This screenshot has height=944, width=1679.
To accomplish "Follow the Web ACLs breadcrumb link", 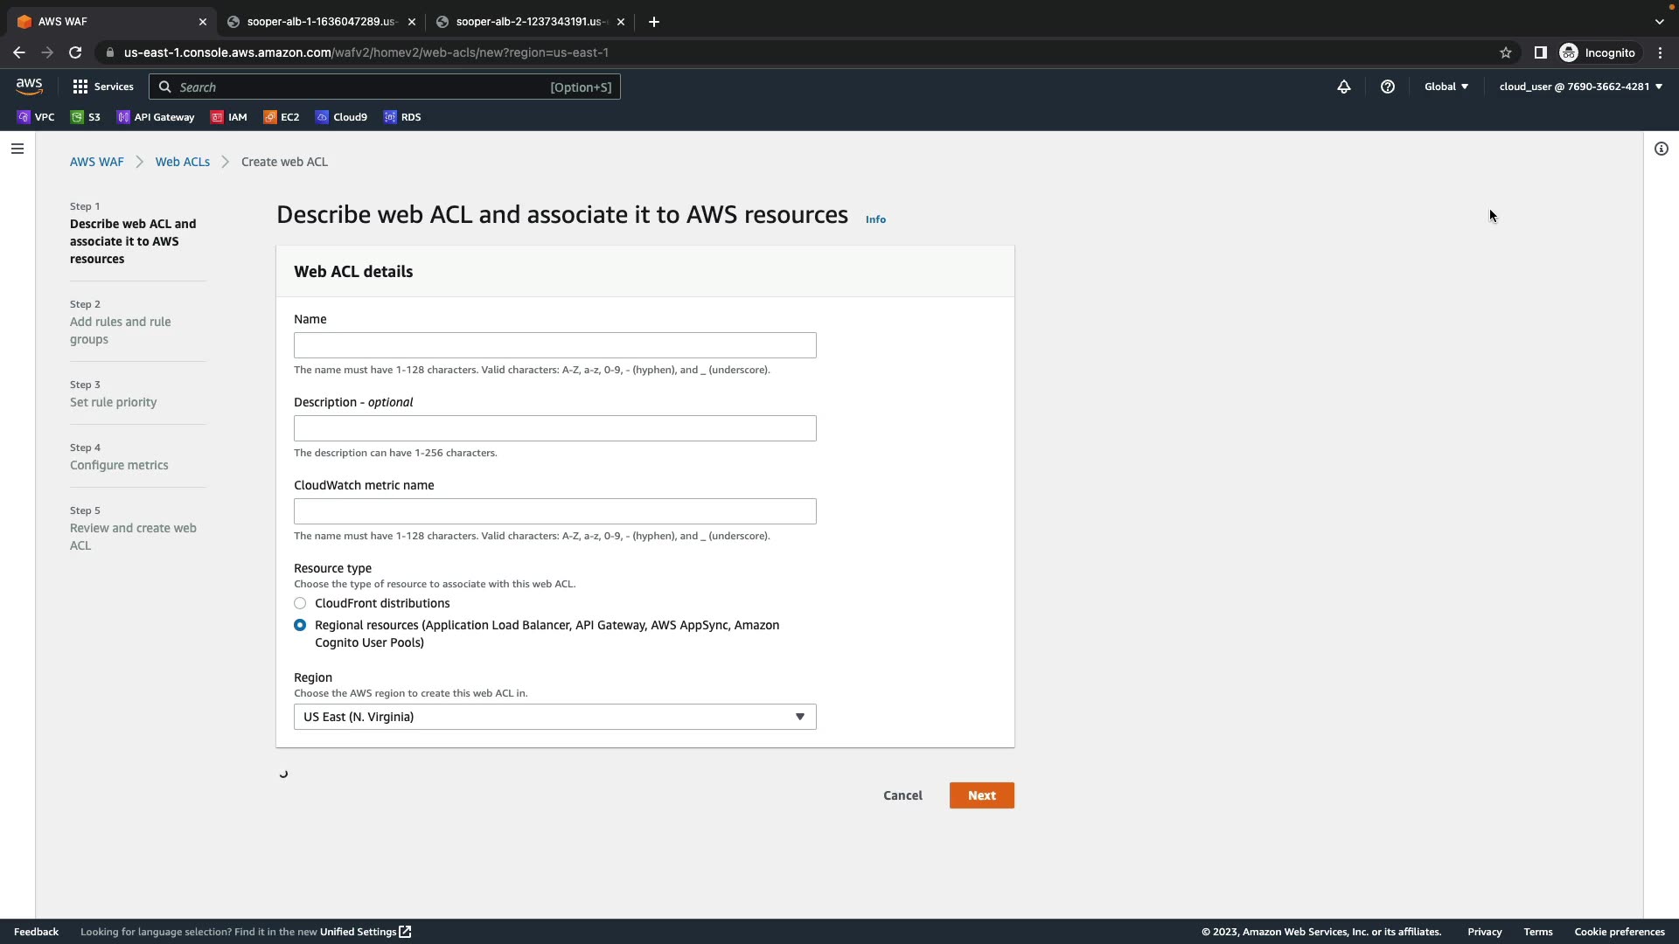I will tap(183, 162).
